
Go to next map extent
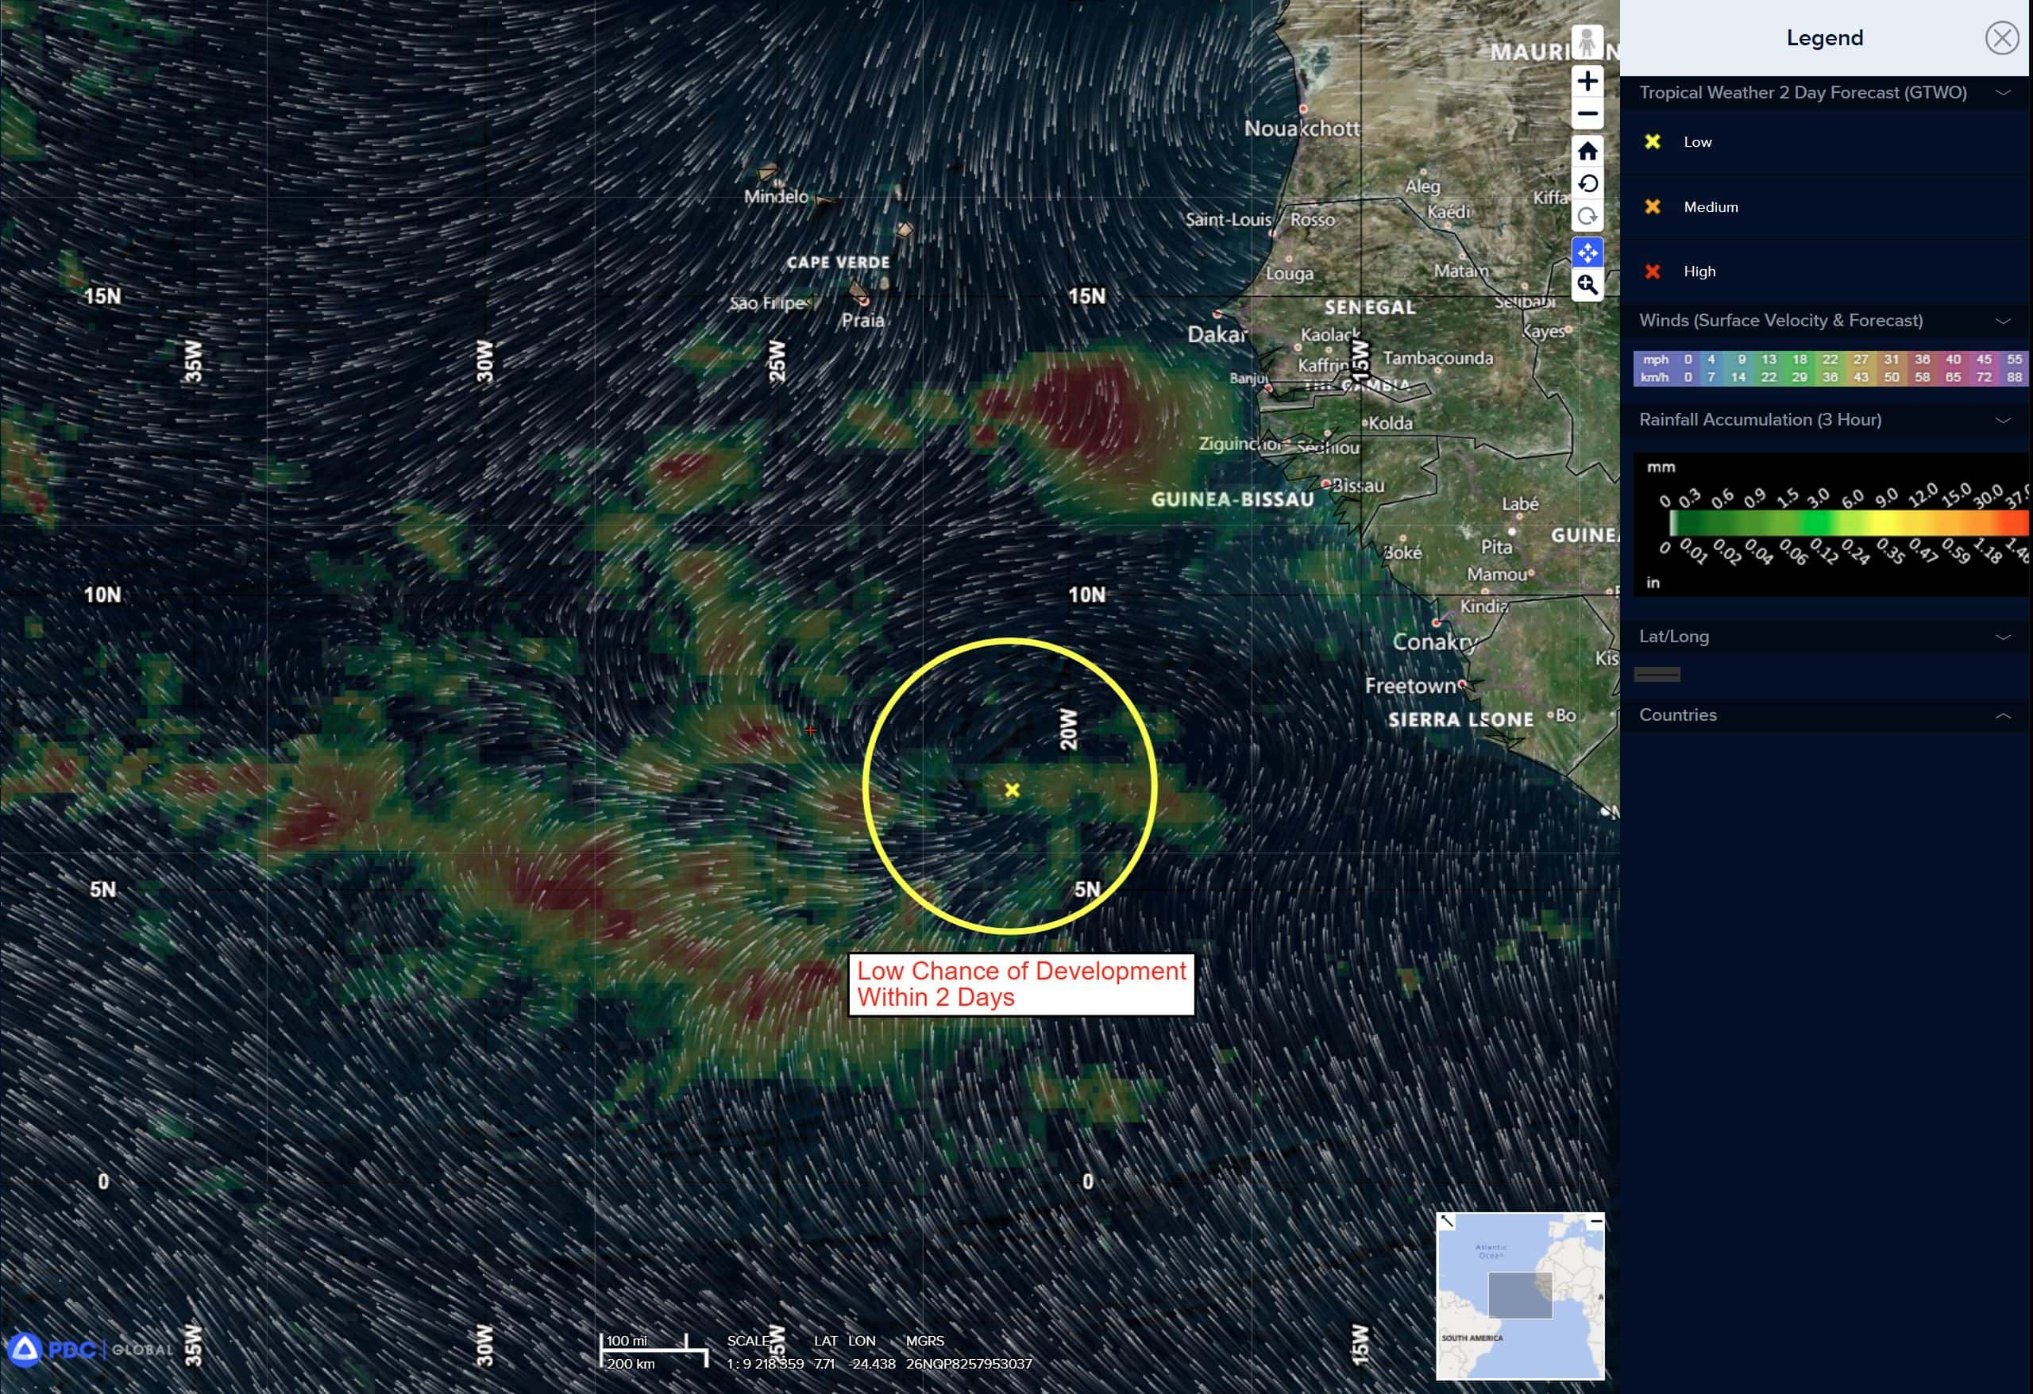click(1587, 216)
